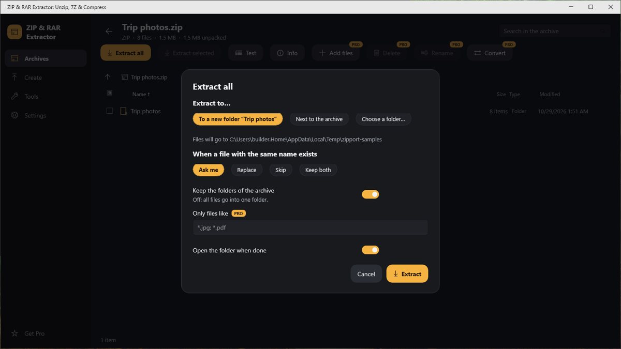Select Keep both for existing files
This screenshot has height=349, width=621.
click(318, 170)
